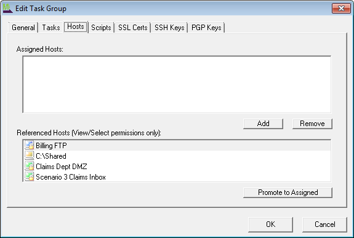Select Scenario 3 Claims Inbox entry

tap(177, 177)
